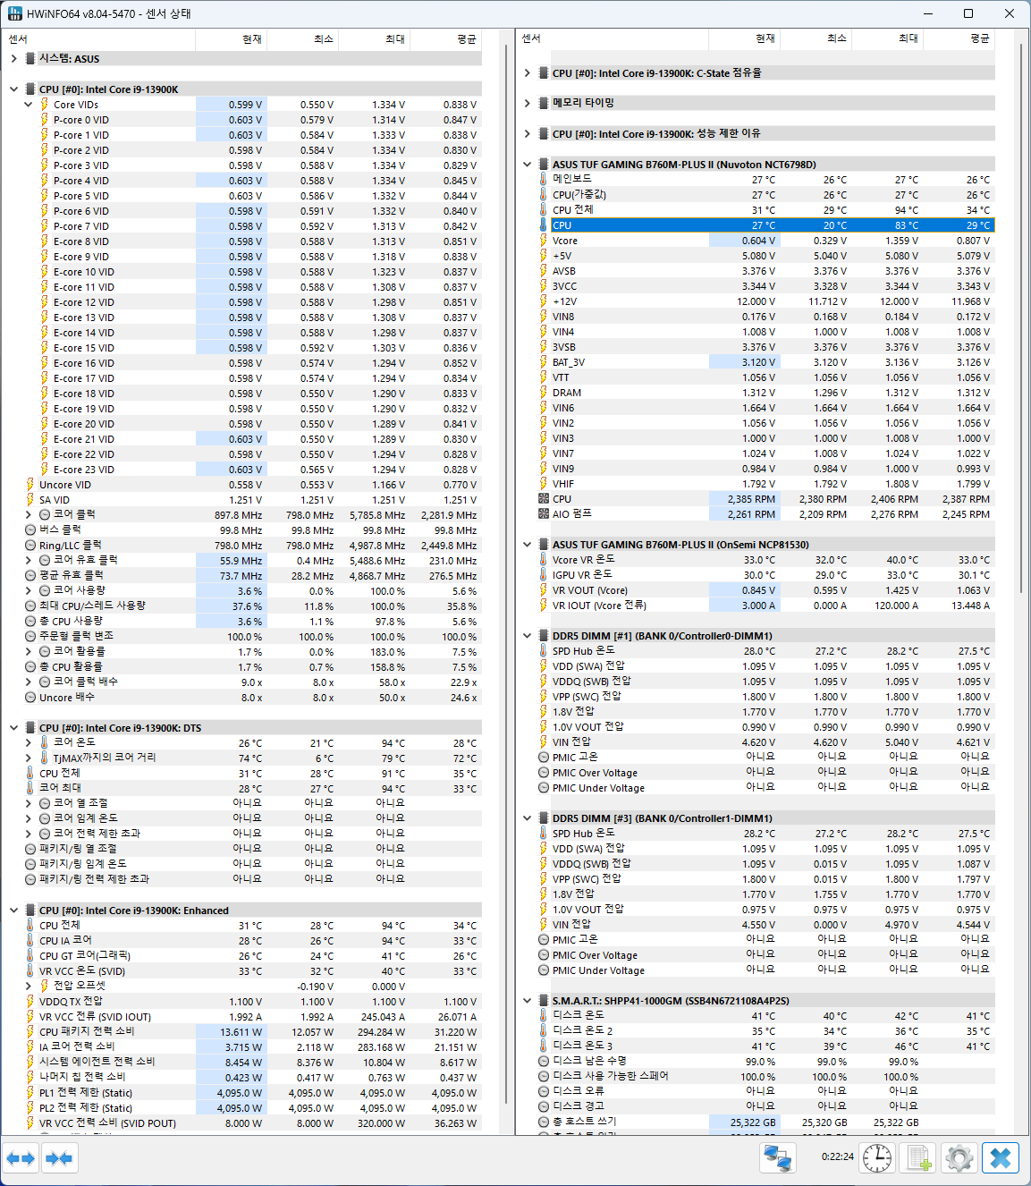Open the network remote monitoring icon

tap(778, 1158)
